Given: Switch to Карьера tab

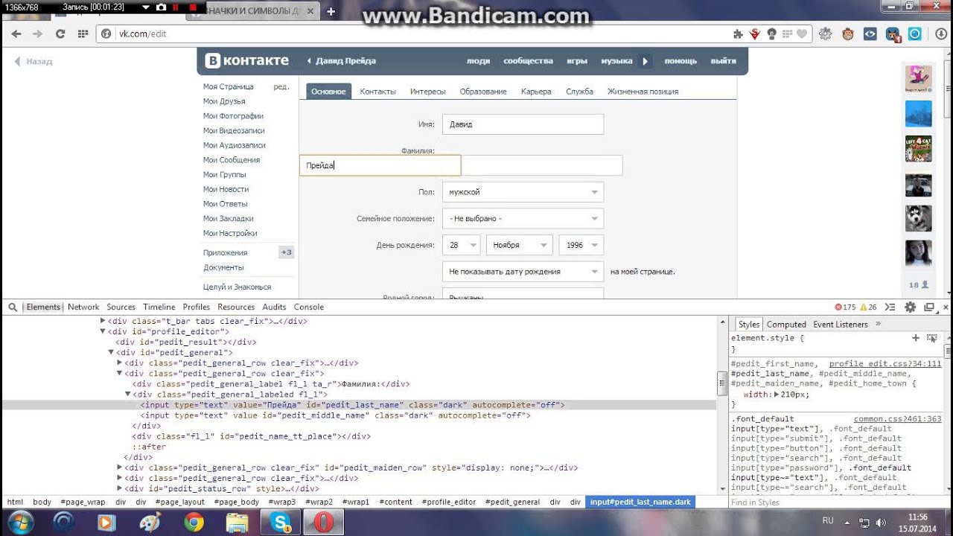Looking at the screenshot, I should point(536,92).
